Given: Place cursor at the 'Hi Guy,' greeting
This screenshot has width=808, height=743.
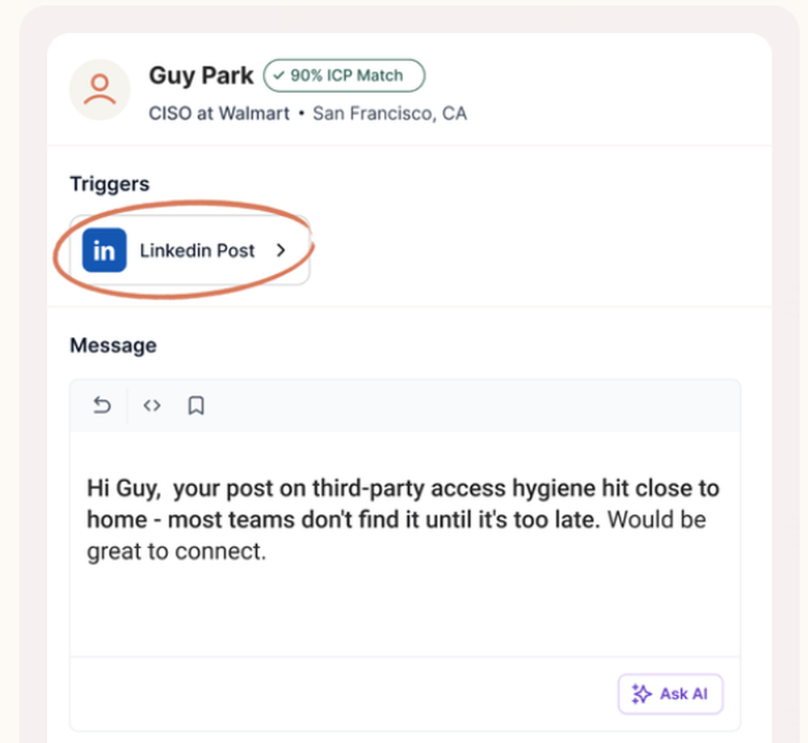Looking at the screenshot, I should coord(124,488).
